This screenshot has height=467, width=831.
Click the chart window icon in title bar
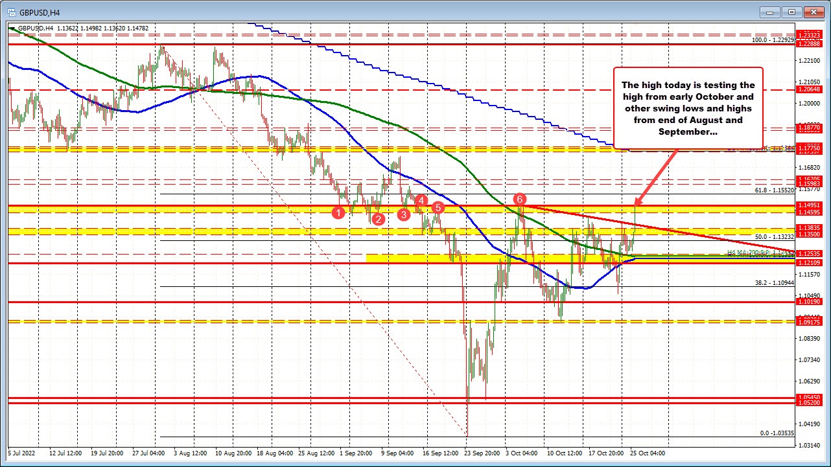(x=13, y=12)
